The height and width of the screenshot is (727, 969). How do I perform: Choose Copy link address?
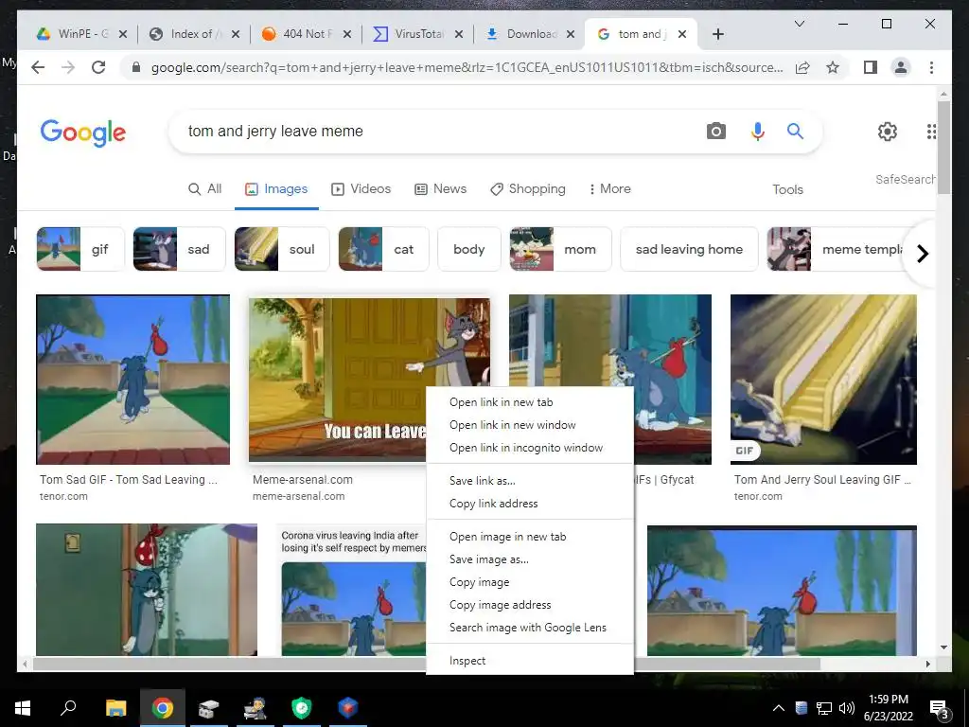(530, 504)
